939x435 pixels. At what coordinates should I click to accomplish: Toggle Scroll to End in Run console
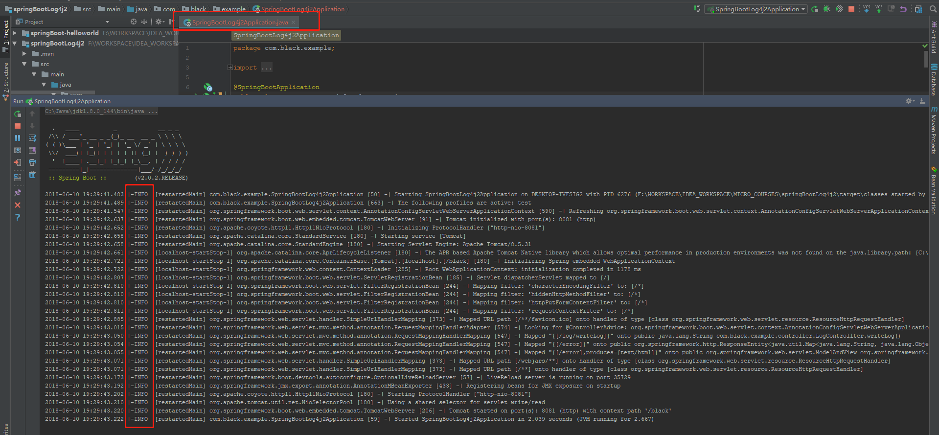click(x=32, y=150)
